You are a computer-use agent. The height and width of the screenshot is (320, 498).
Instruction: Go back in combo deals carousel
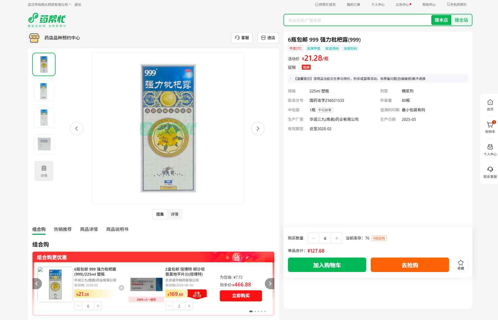[x=37, y=284]
